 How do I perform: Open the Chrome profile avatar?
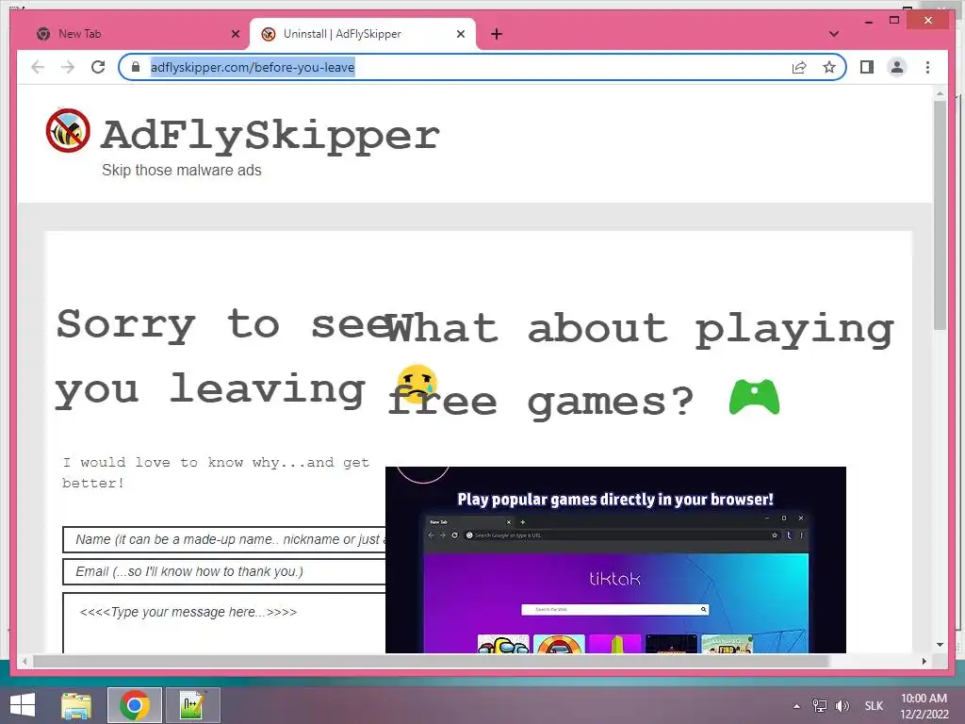897,67
